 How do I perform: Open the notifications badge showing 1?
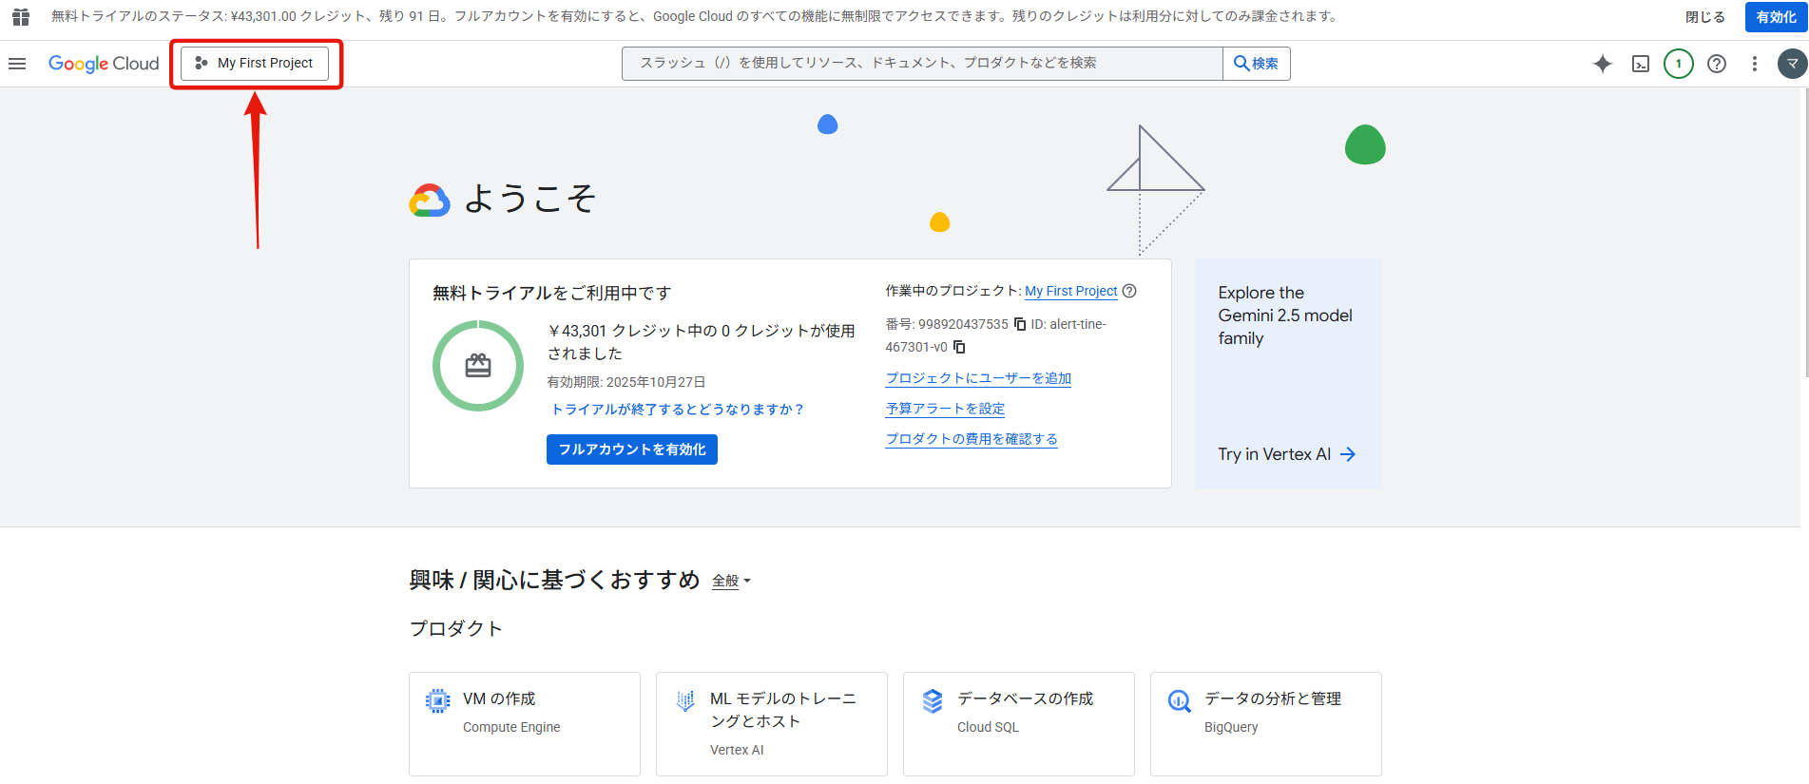(x=1679, y=64)
